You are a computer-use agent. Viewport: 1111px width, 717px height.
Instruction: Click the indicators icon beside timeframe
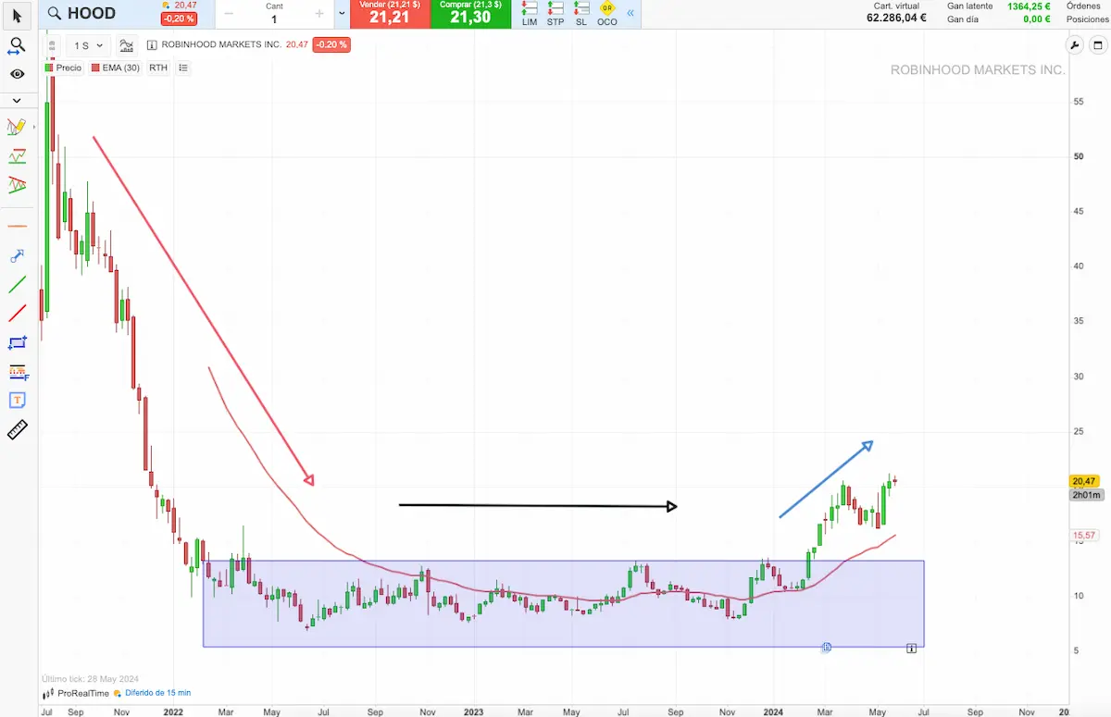127,44
